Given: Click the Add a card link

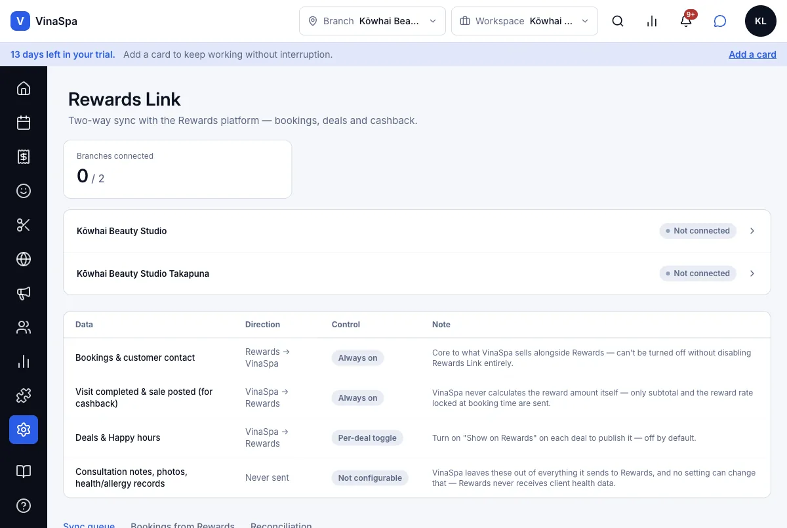Looking at the screenshot, I should (x=752, y=54).
